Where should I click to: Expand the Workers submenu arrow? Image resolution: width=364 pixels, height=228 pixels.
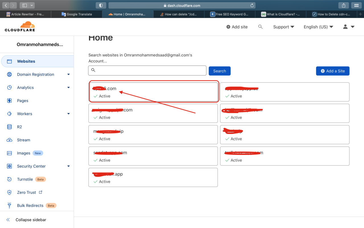[69, 114]
